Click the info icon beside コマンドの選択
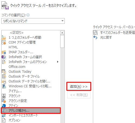Screen dimensions: 135x123 [x=28, y=15]
